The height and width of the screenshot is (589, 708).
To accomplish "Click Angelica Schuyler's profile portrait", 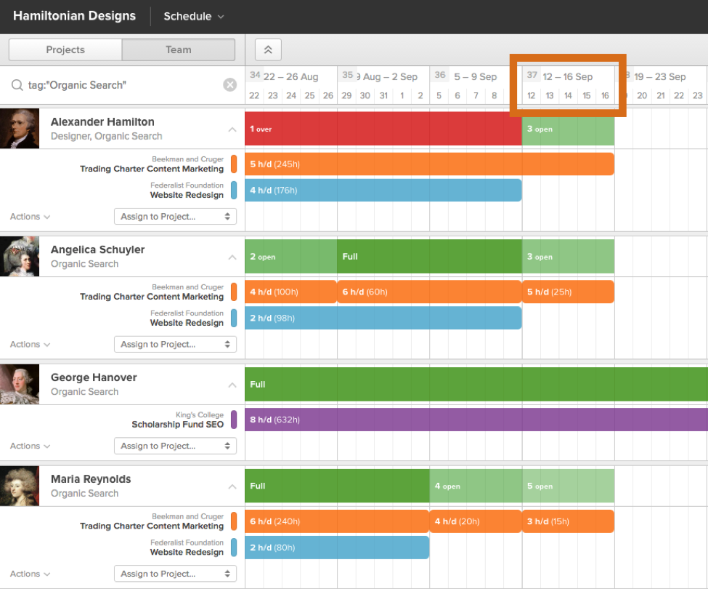I will click(x=20, y=256).
